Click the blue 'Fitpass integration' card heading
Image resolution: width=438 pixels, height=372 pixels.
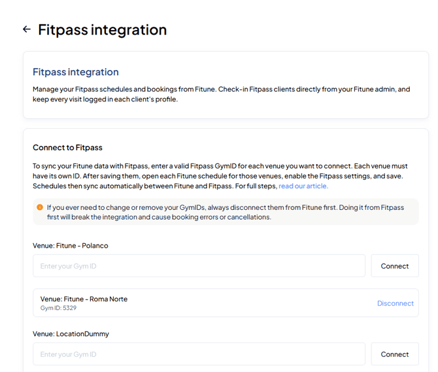tap(76, 72)
